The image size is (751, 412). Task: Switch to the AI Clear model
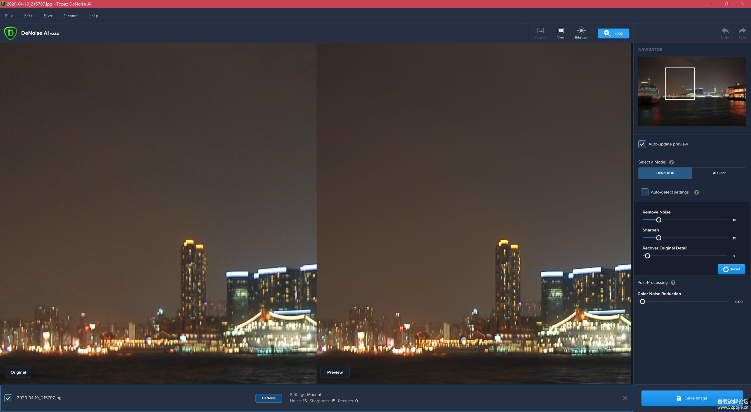pos(719,173)
